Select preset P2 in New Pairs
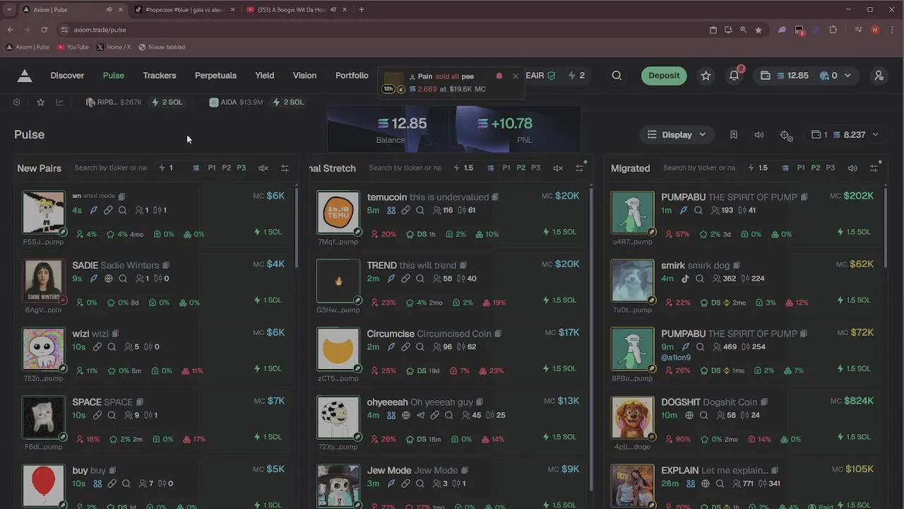This screenshot has width=904, height=509. [x=226, y=168]
